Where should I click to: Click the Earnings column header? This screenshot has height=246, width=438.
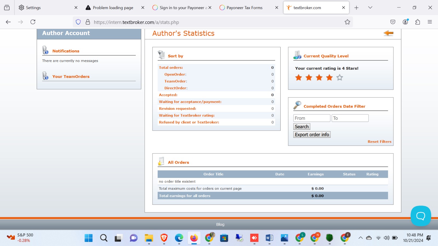coord(316,174)
